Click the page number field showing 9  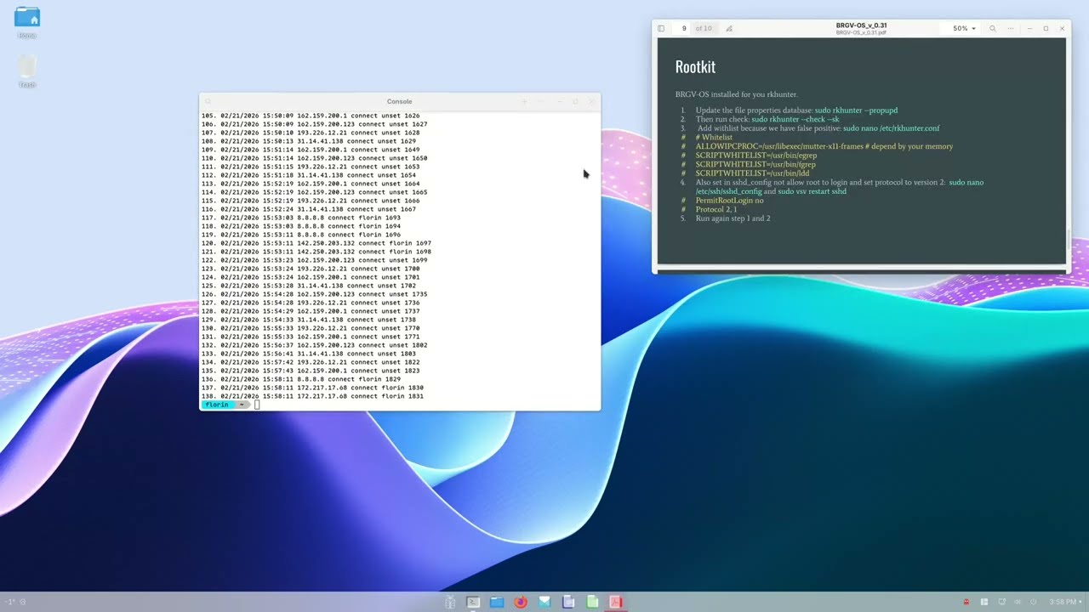click(683, 28)
